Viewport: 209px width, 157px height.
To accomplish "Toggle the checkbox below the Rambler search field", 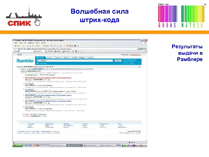I will tap(37, 63).
